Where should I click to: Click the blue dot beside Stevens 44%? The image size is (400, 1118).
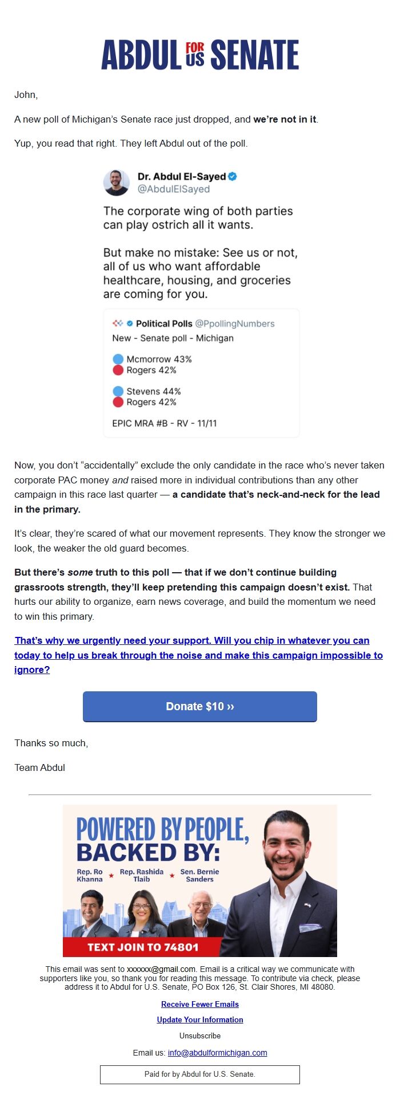(x=118, y=392)
